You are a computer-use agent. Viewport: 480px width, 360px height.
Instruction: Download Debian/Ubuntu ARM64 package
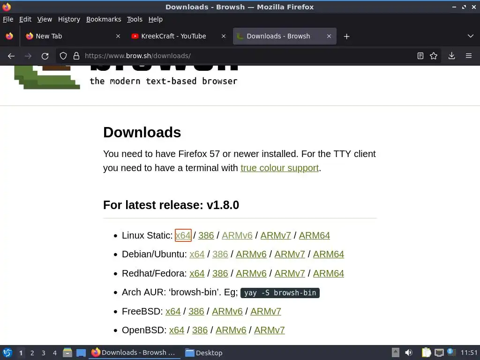pos(329,255)
